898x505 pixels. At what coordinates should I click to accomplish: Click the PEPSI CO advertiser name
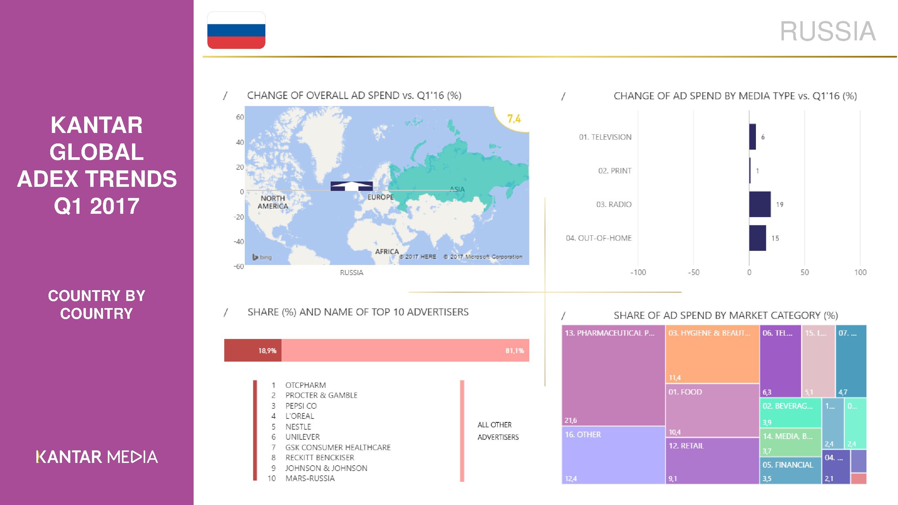301,406
